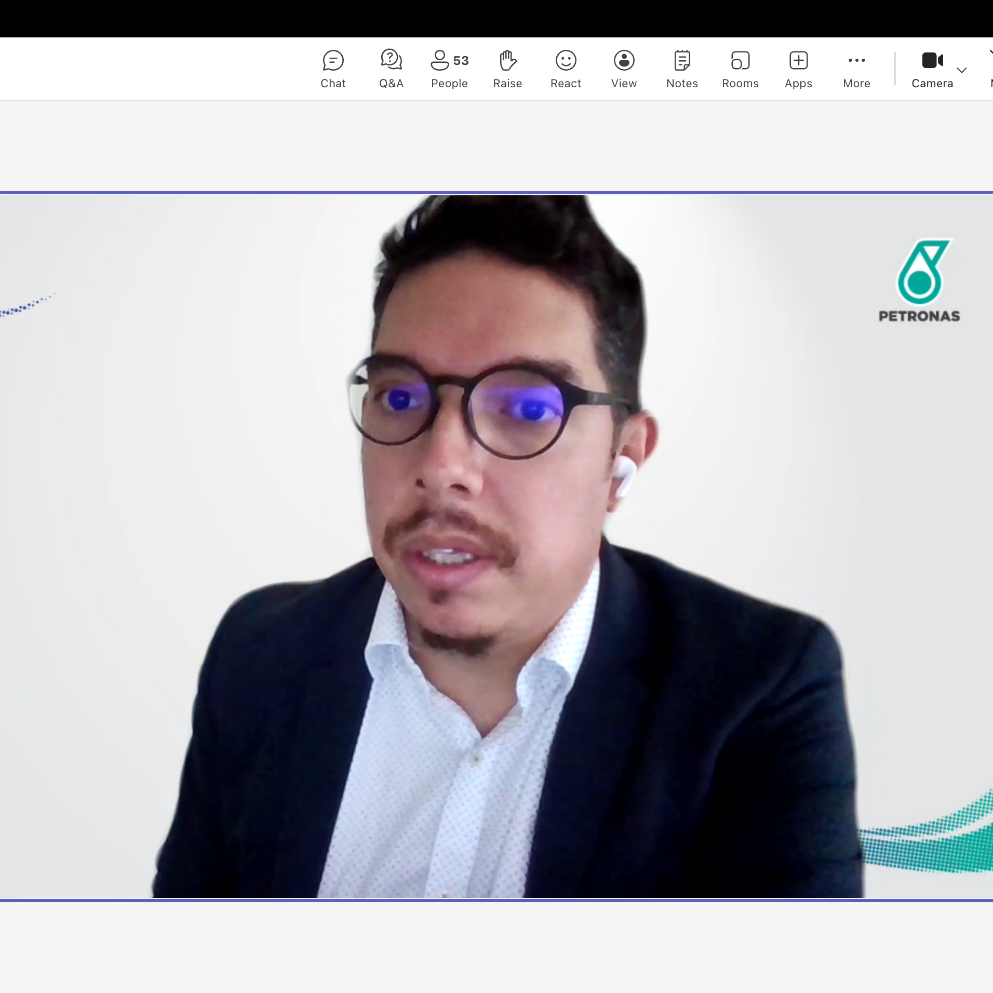Viewport: 993px width, 993px height.
Task: Open the breakout Rooms icon
Action: 740,61
